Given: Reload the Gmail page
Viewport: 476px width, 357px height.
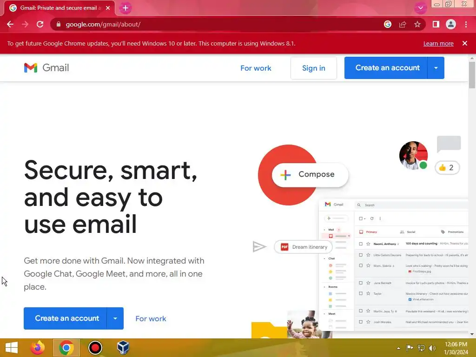Looking at the screenshot, I should click(40, 24).
